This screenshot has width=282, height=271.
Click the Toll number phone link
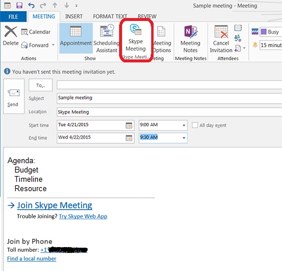[x=64, y=250]
